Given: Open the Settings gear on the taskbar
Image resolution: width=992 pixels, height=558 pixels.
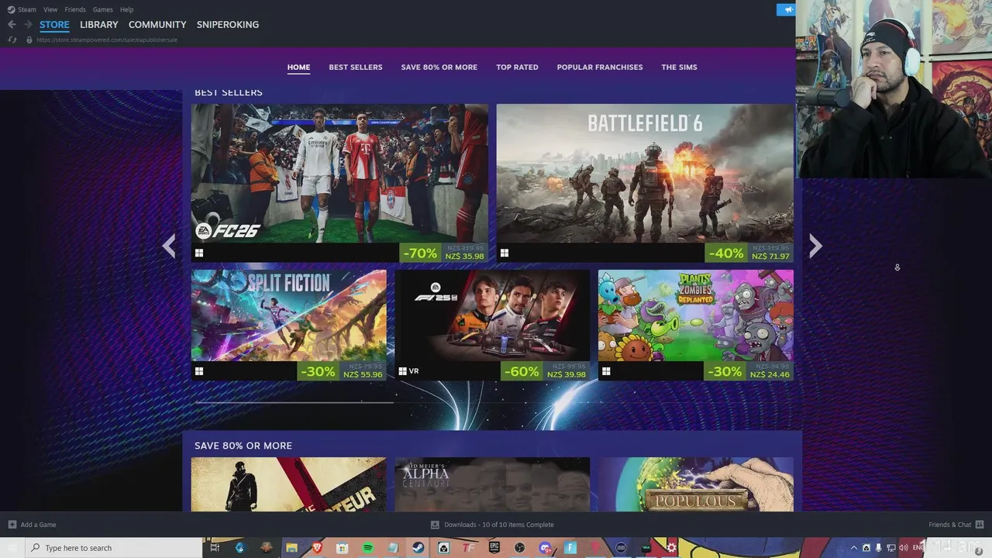Looking at the screenshot, I should pyautogui.click(x=671, y=548).
